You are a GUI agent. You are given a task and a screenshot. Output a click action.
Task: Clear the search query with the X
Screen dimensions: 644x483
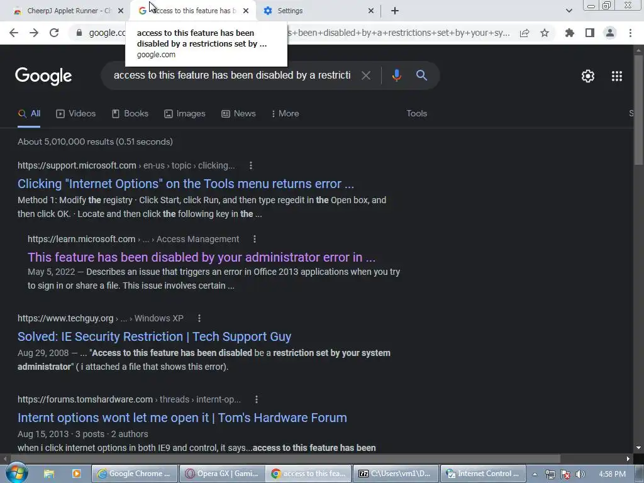(365, 75)
